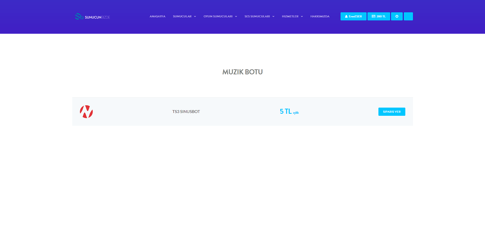Click the SunucunBizde logo
485x240 pixels.
tap(92, 17)
